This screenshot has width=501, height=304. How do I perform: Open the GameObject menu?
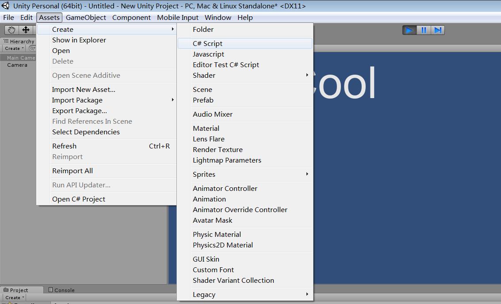tap(86, 18)
